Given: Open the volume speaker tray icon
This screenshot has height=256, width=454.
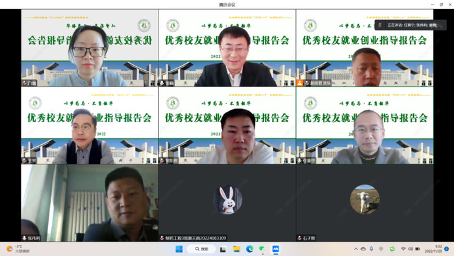Looking at the screenshot, I should point(410,249).
